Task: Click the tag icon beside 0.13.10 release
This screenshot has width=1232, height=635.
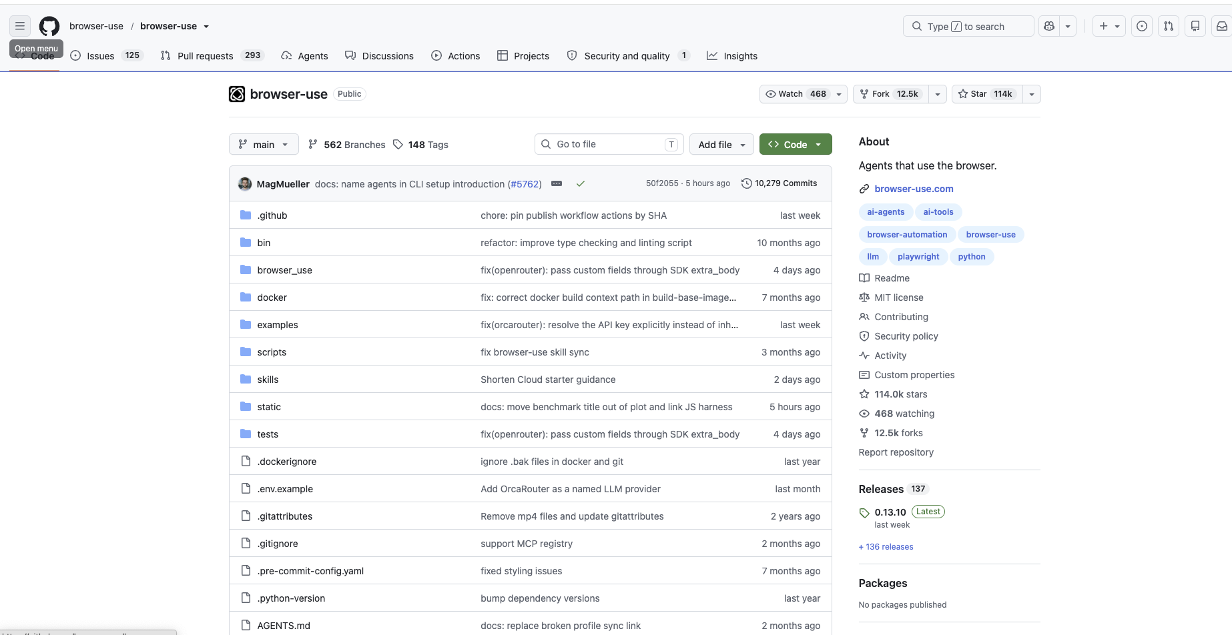Action: (864, 513)
